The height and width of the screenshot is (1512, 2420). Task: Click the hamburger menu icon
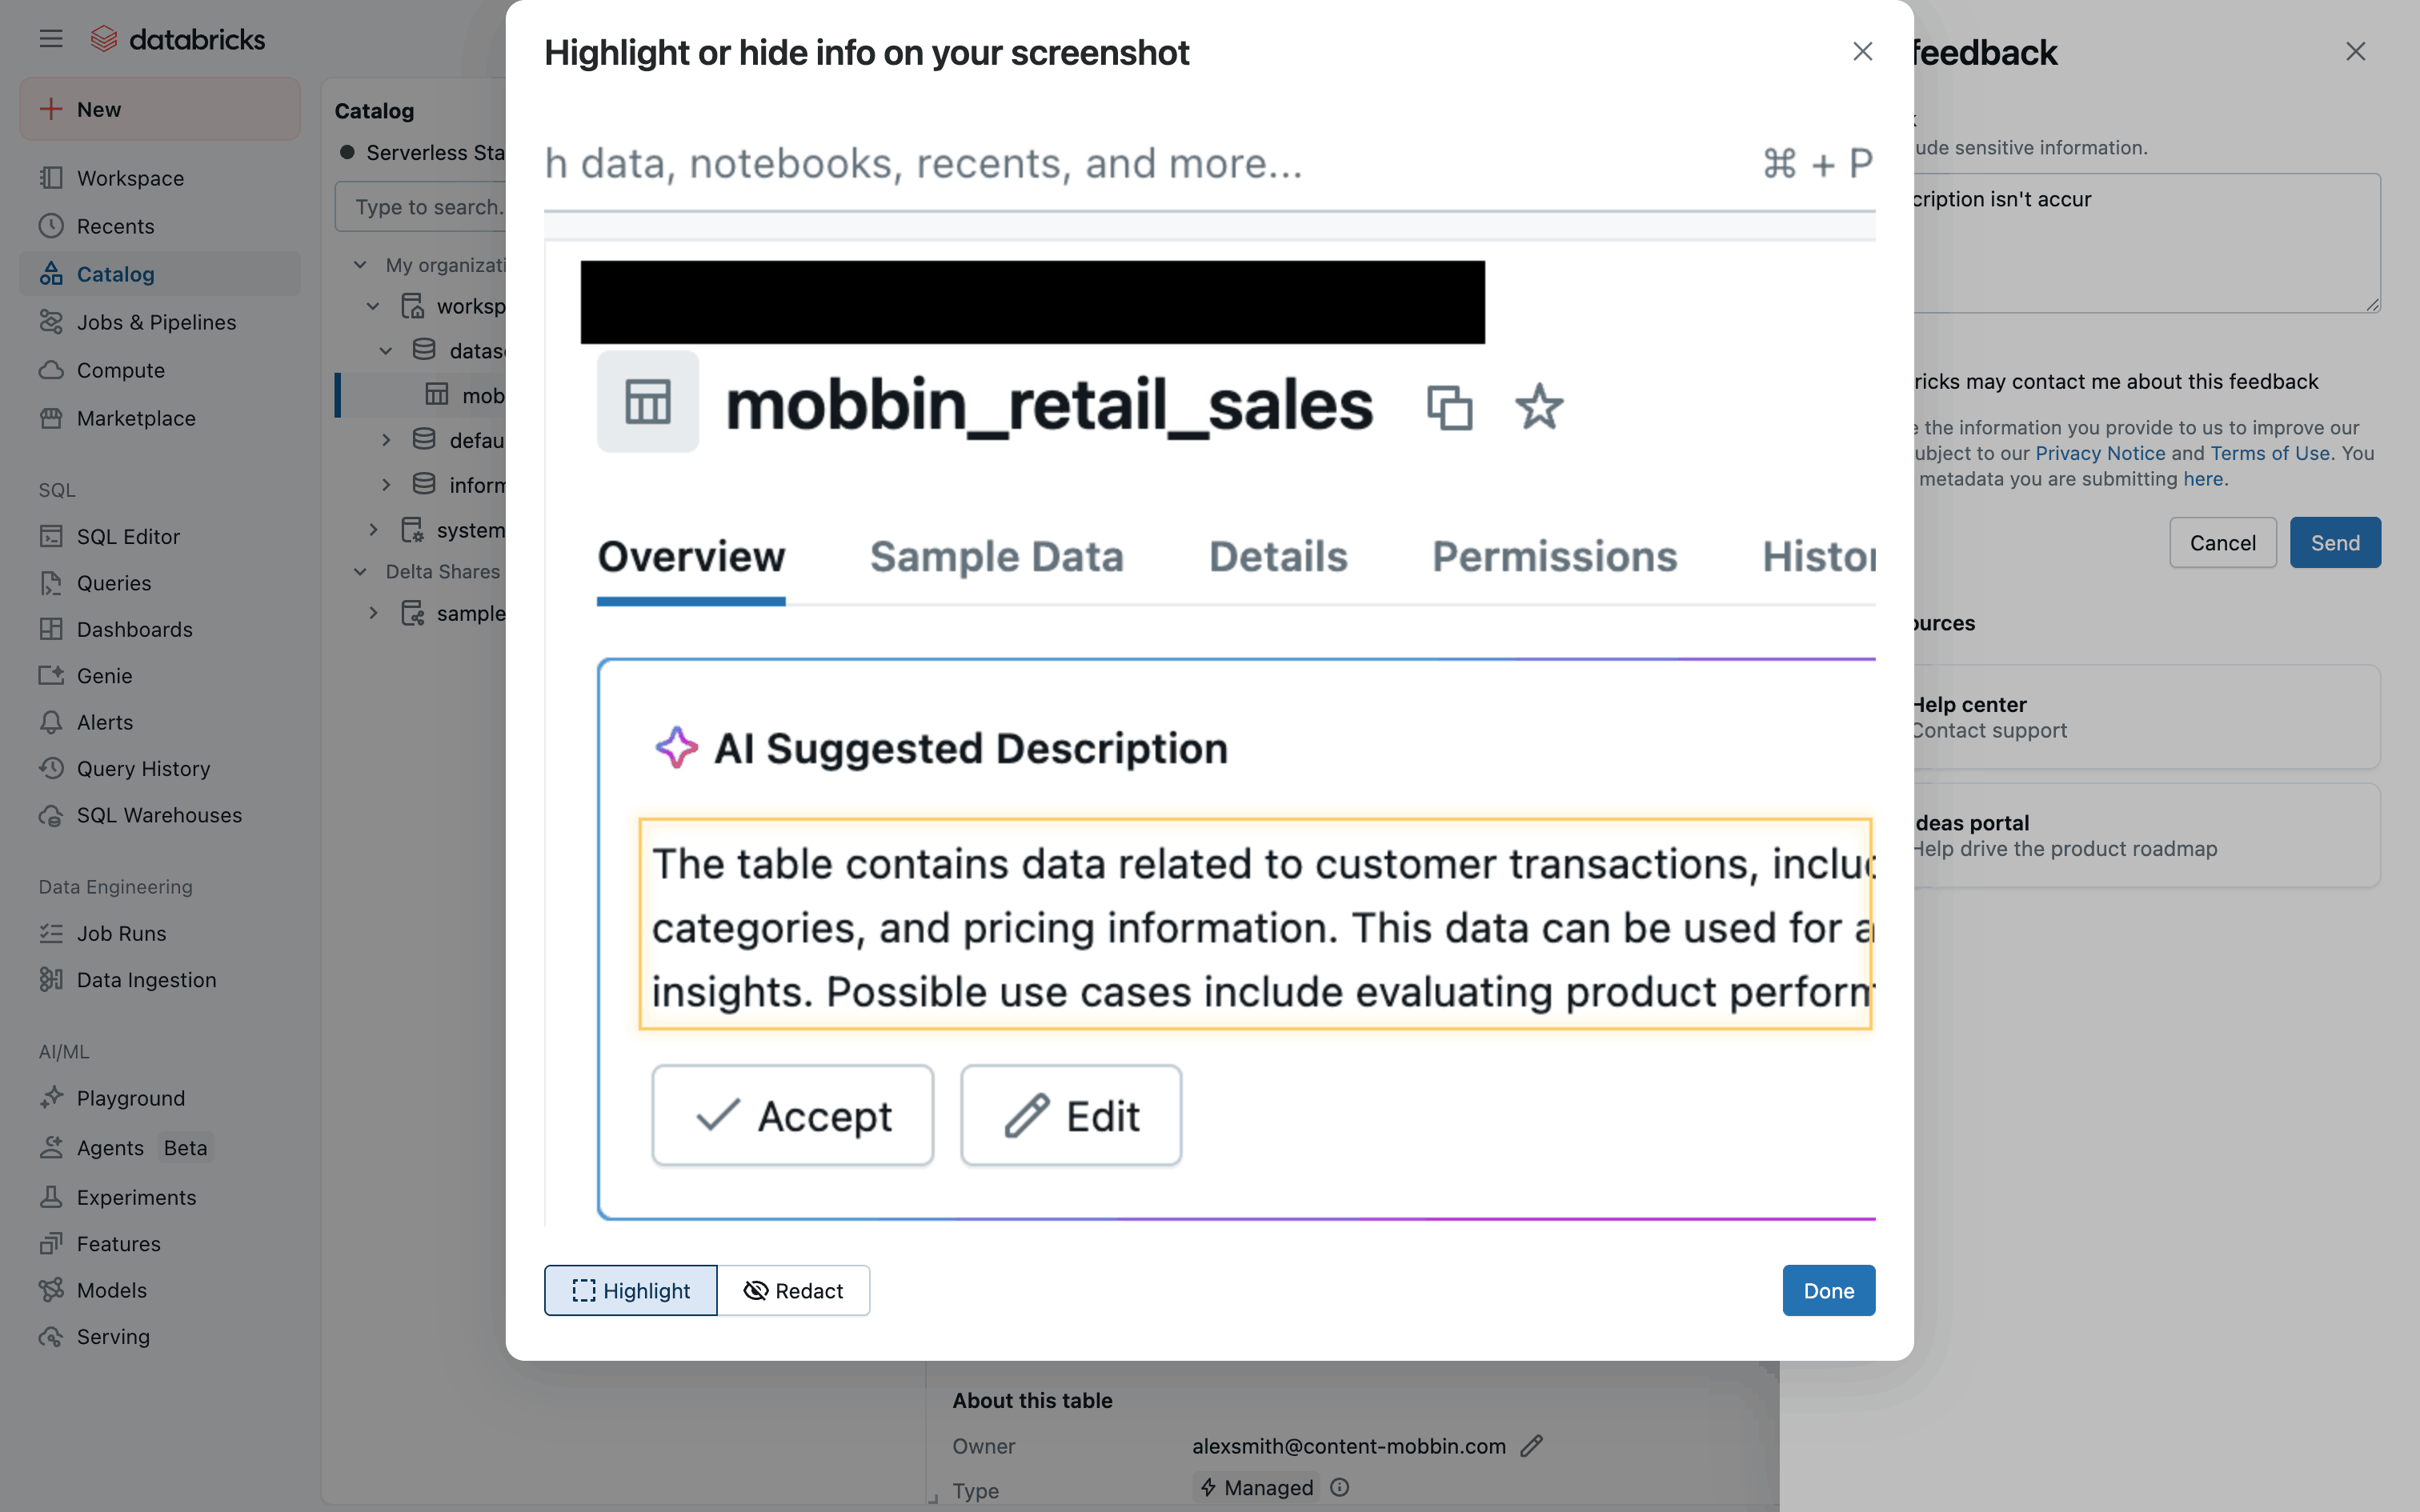click(51, 39)
